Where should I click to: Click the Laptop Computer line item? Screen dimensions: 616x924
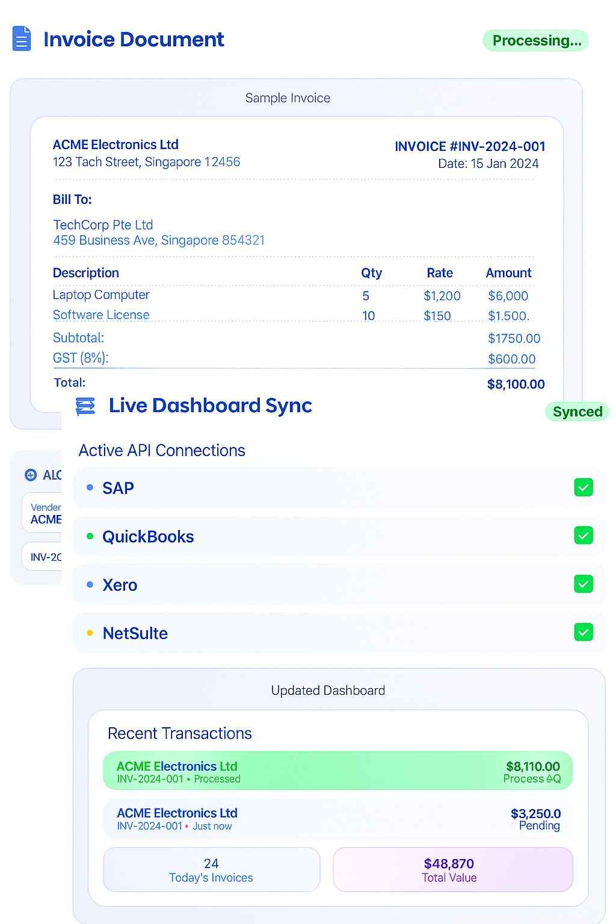(101, 295)
